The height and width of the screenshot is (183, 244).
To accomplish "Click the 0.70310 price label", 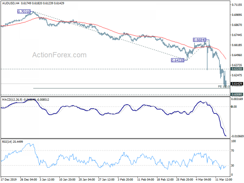I will coord(24,11).
